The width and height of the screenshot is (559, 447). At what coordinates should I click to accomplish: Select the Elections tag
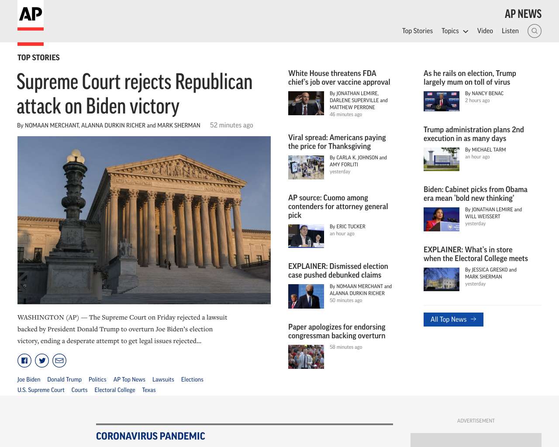(x=192, y=379)
